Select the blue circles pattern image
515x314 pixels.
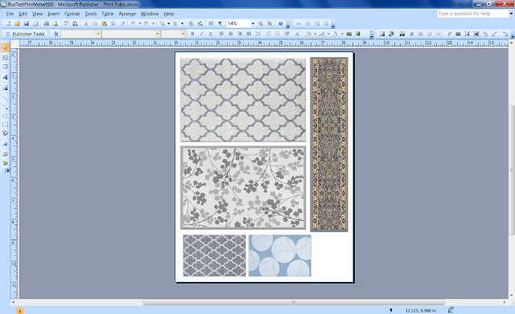click(280, 255)
